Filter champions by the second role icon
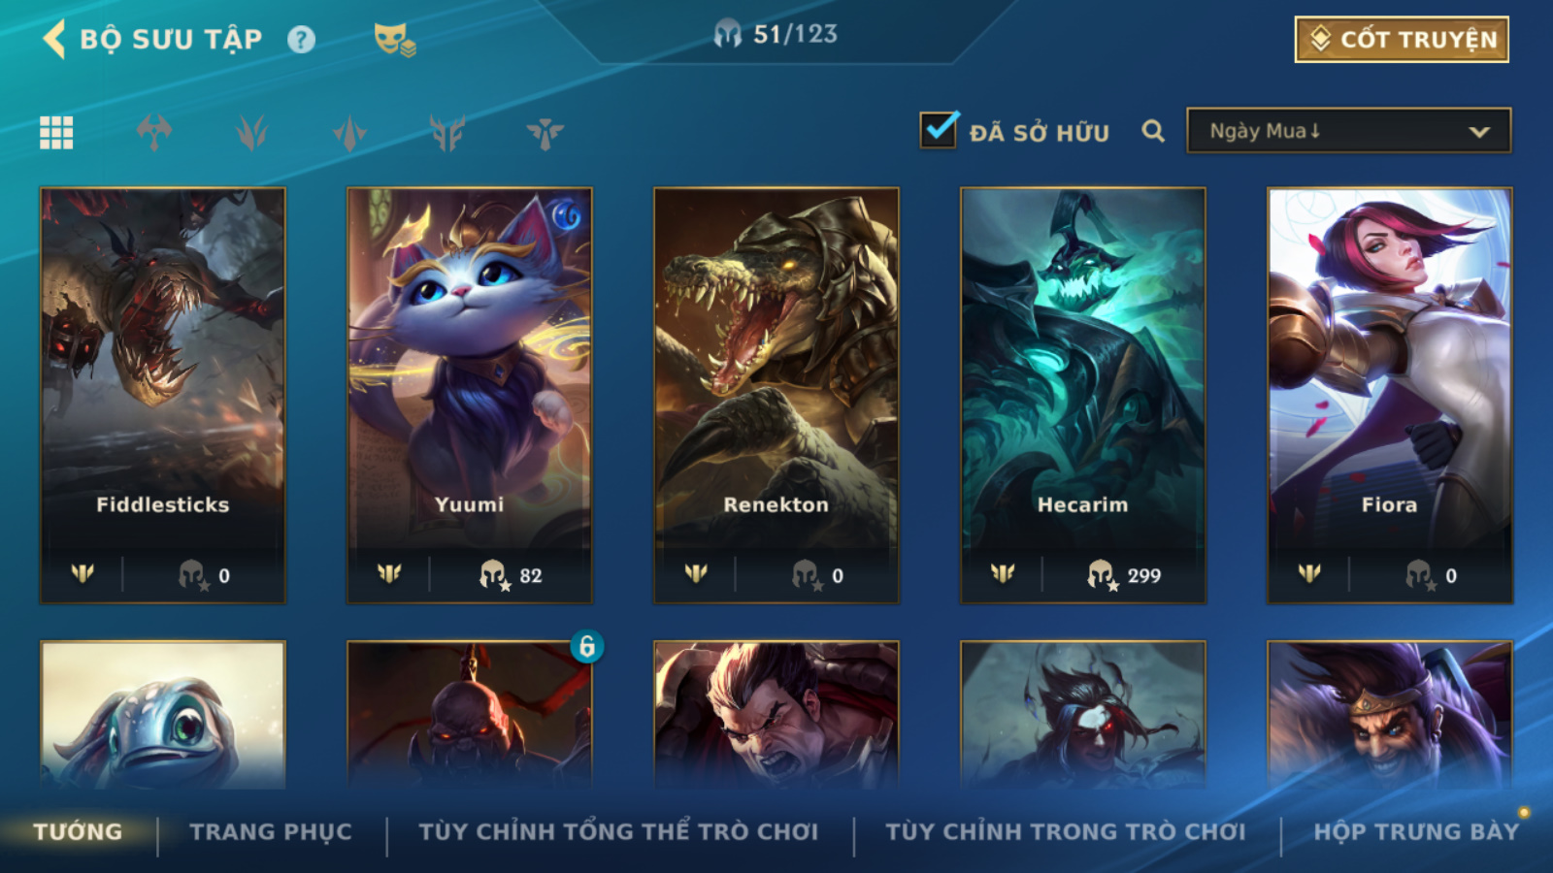 [x=251, y=132]
